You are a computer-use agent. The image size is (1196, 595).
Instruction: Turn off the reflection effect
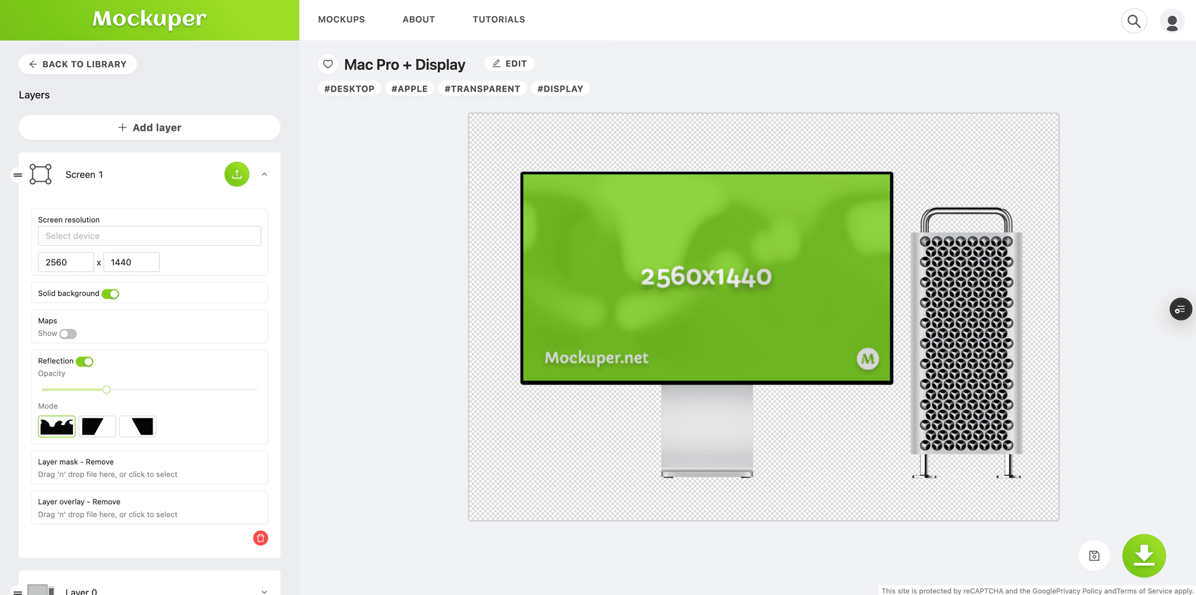[x=86, y=361]
